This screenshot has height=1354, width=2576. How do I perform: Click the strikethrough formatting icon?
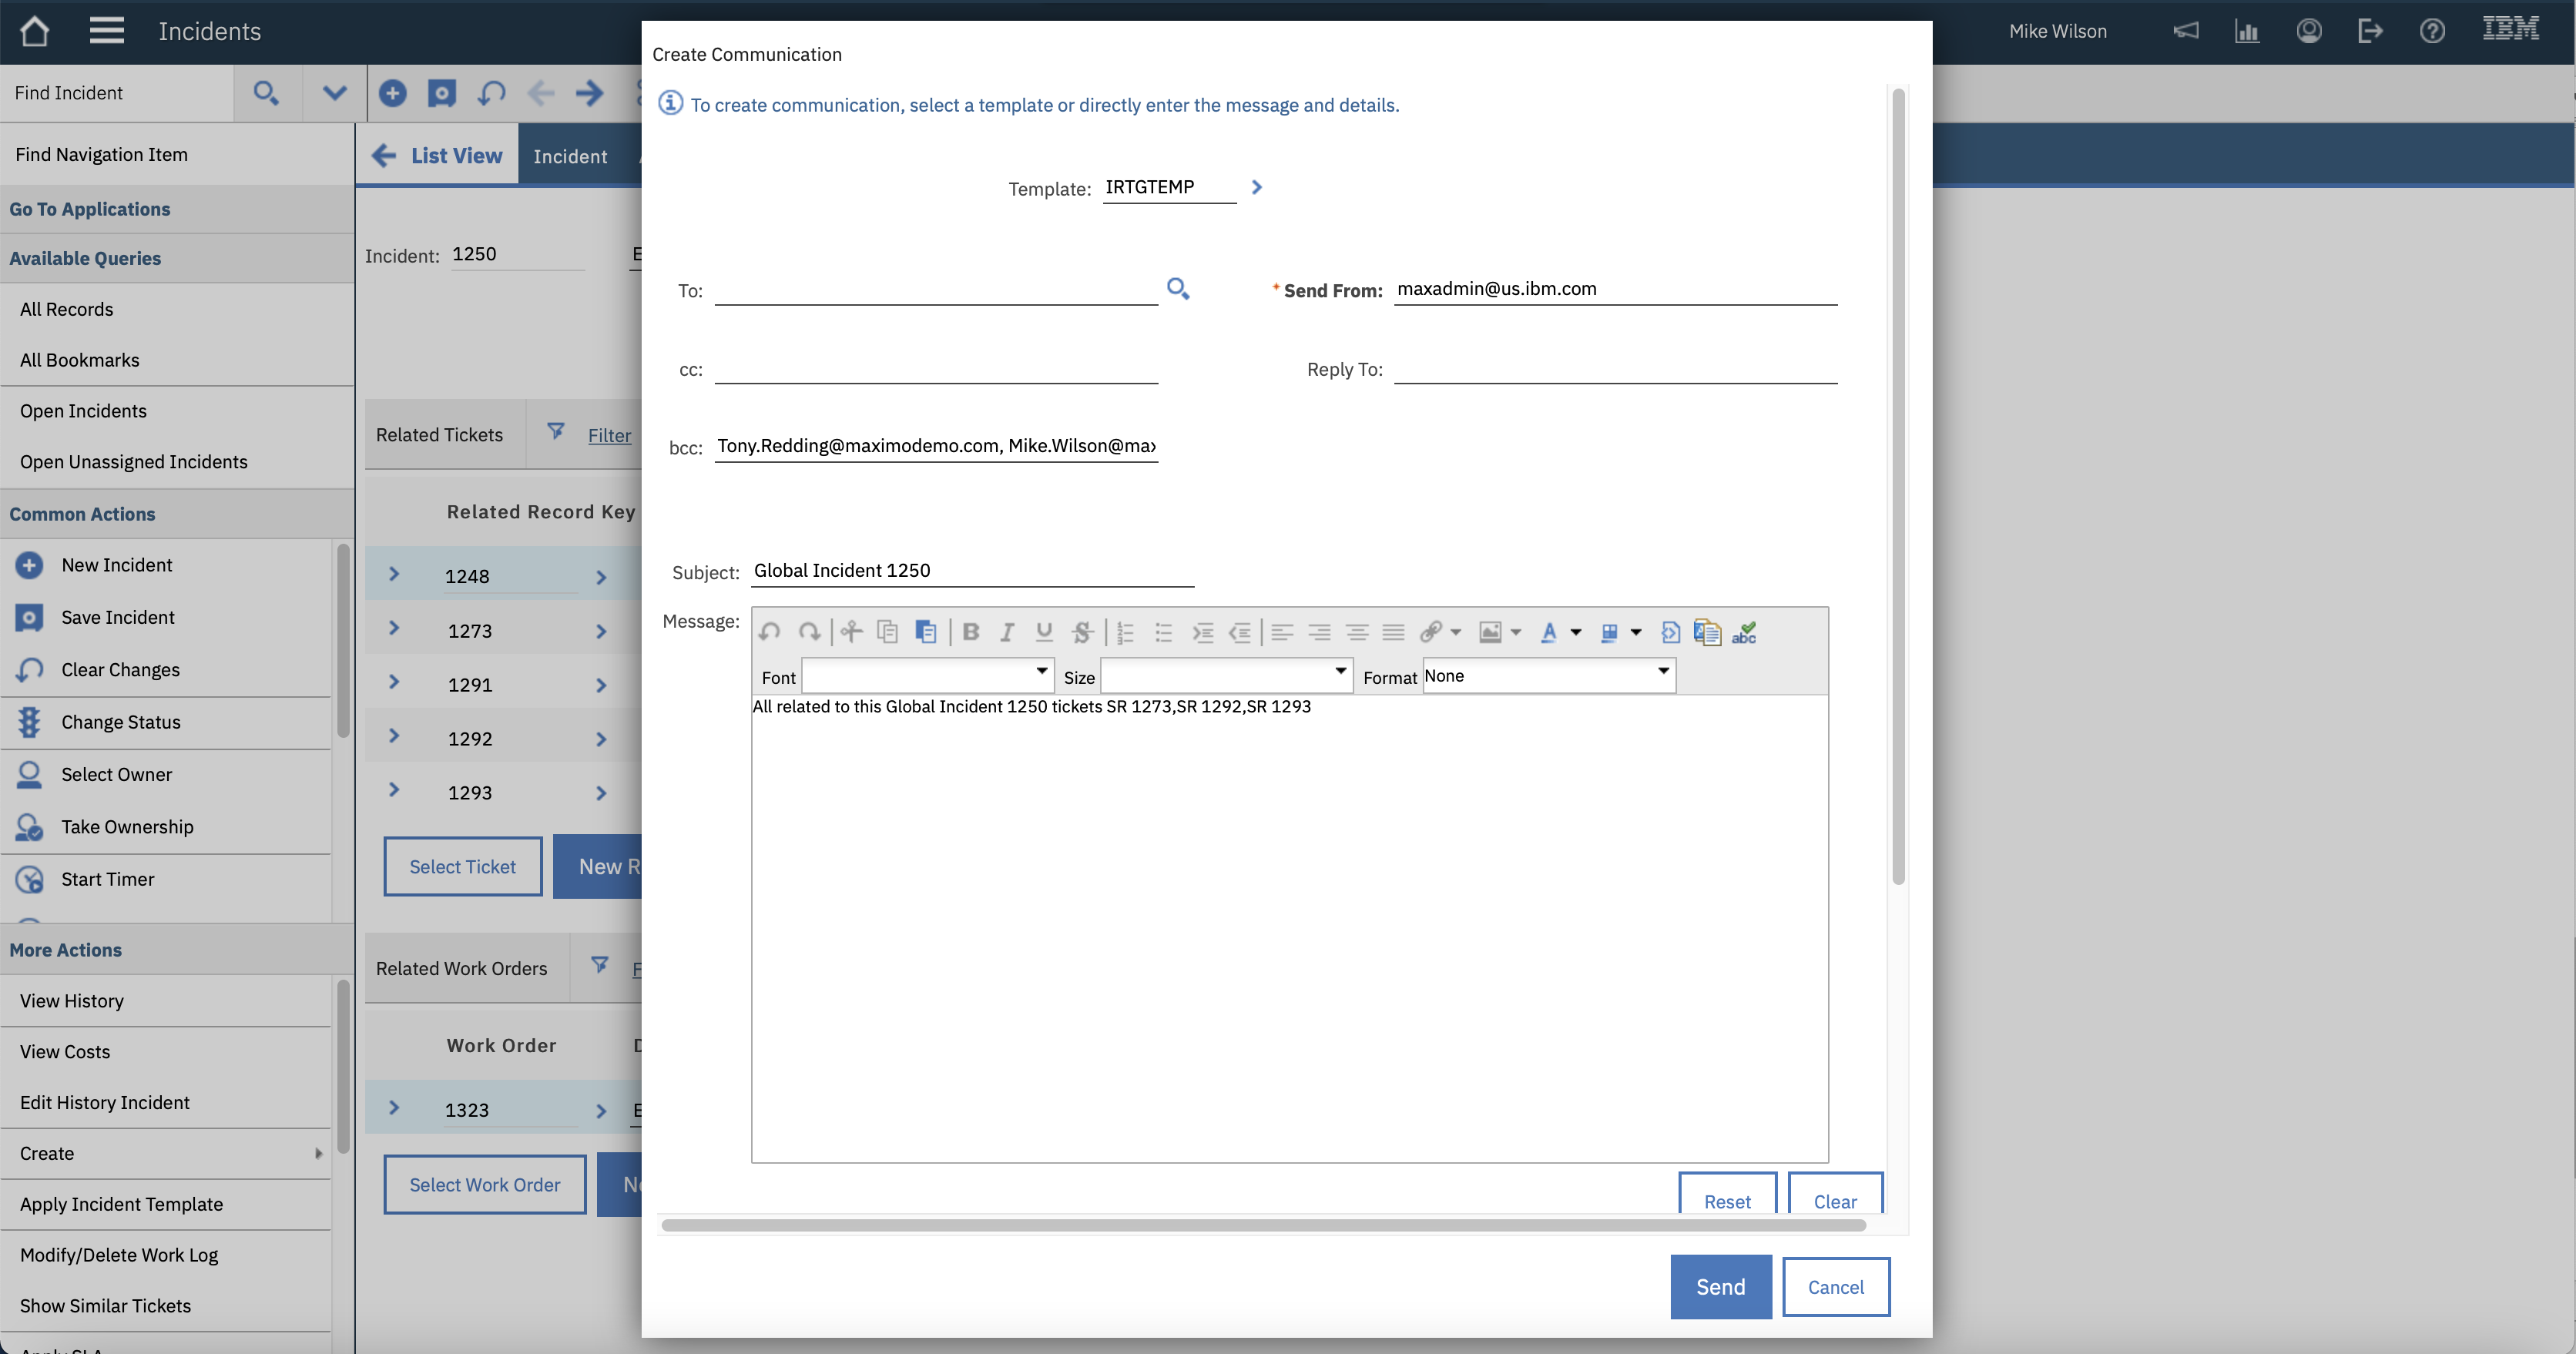[x=1081, y=632]
